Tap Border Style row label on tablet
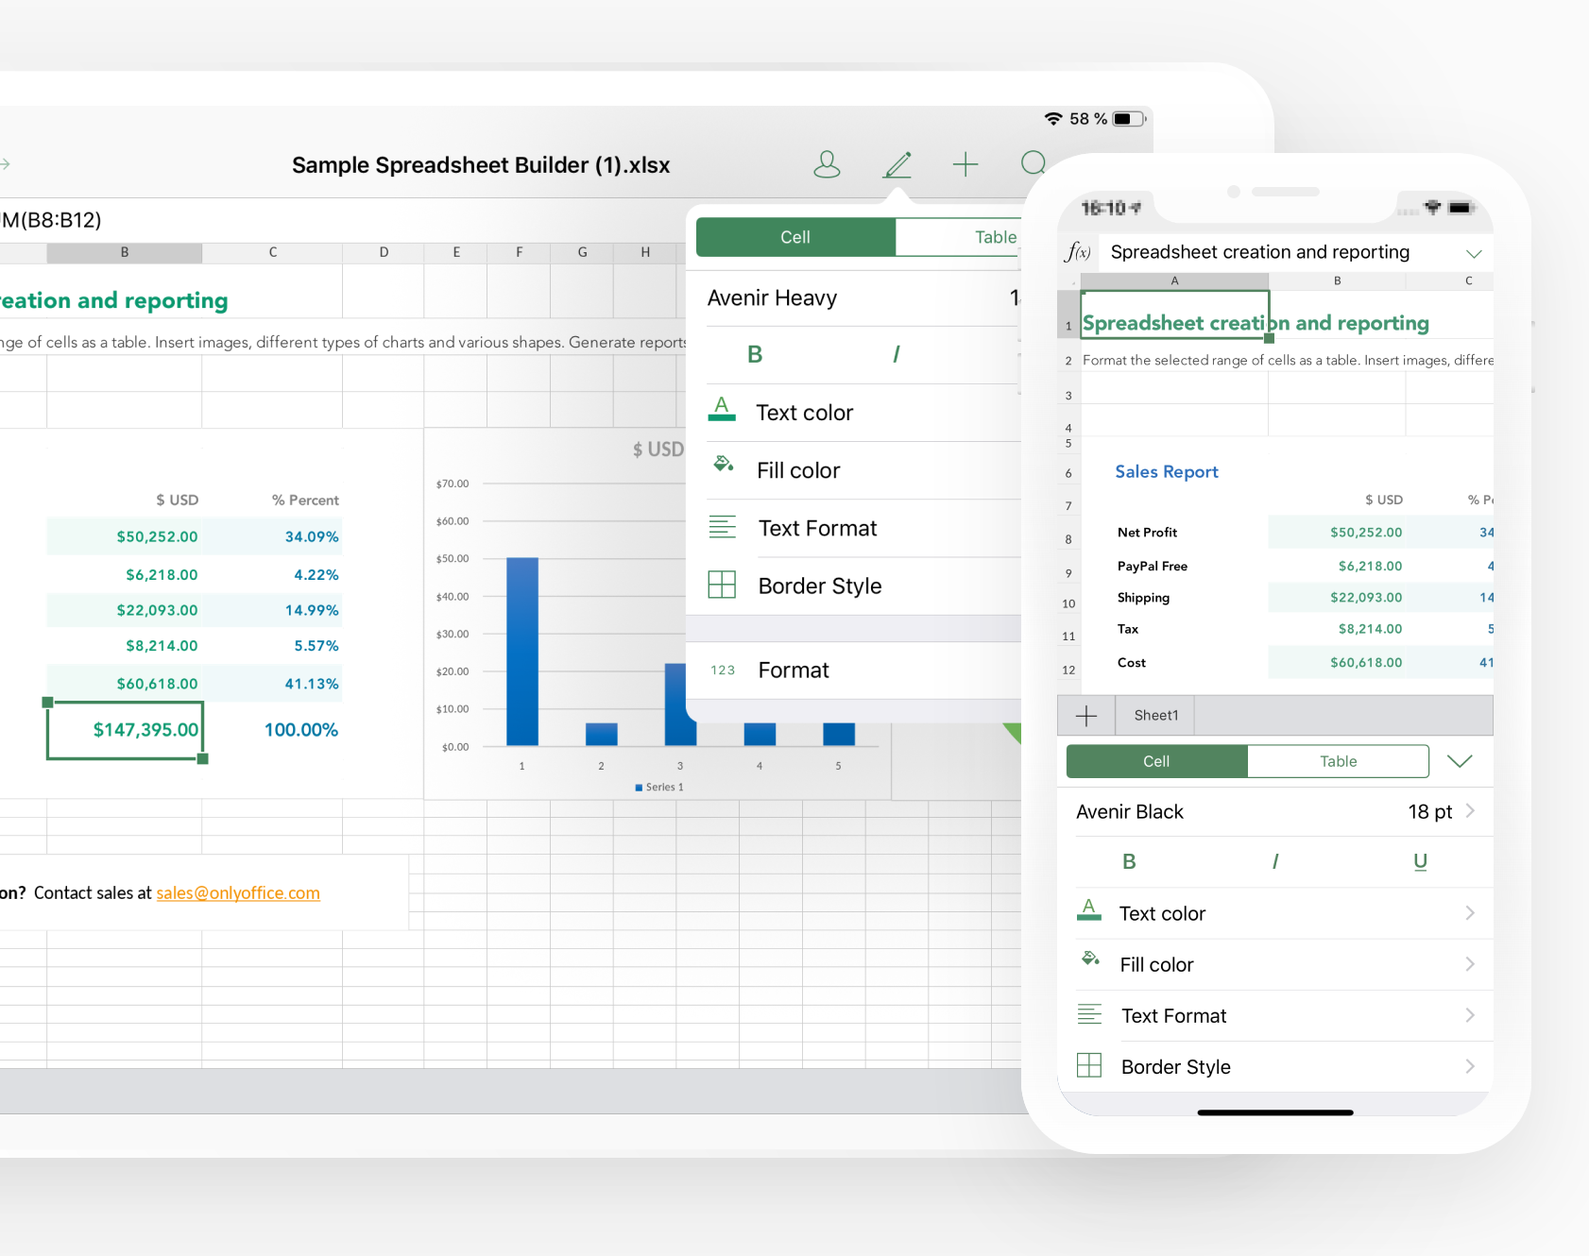 [x=820, y=586]
